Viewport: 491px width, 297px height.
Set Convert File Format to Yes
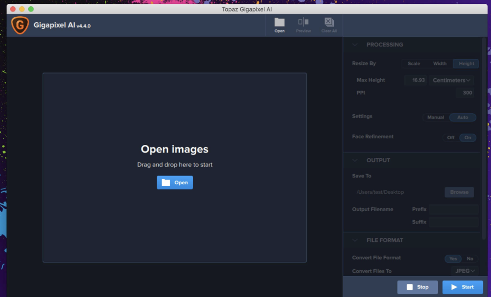(x=453, y=259)
